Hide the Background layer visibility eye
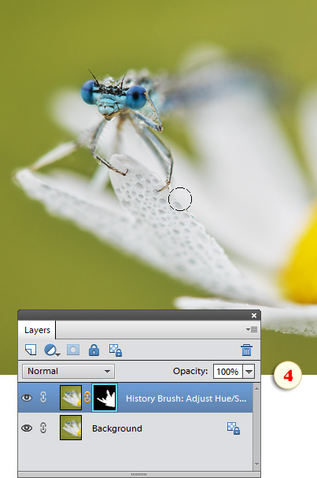317x478 pixels. [x=27, y=428]
